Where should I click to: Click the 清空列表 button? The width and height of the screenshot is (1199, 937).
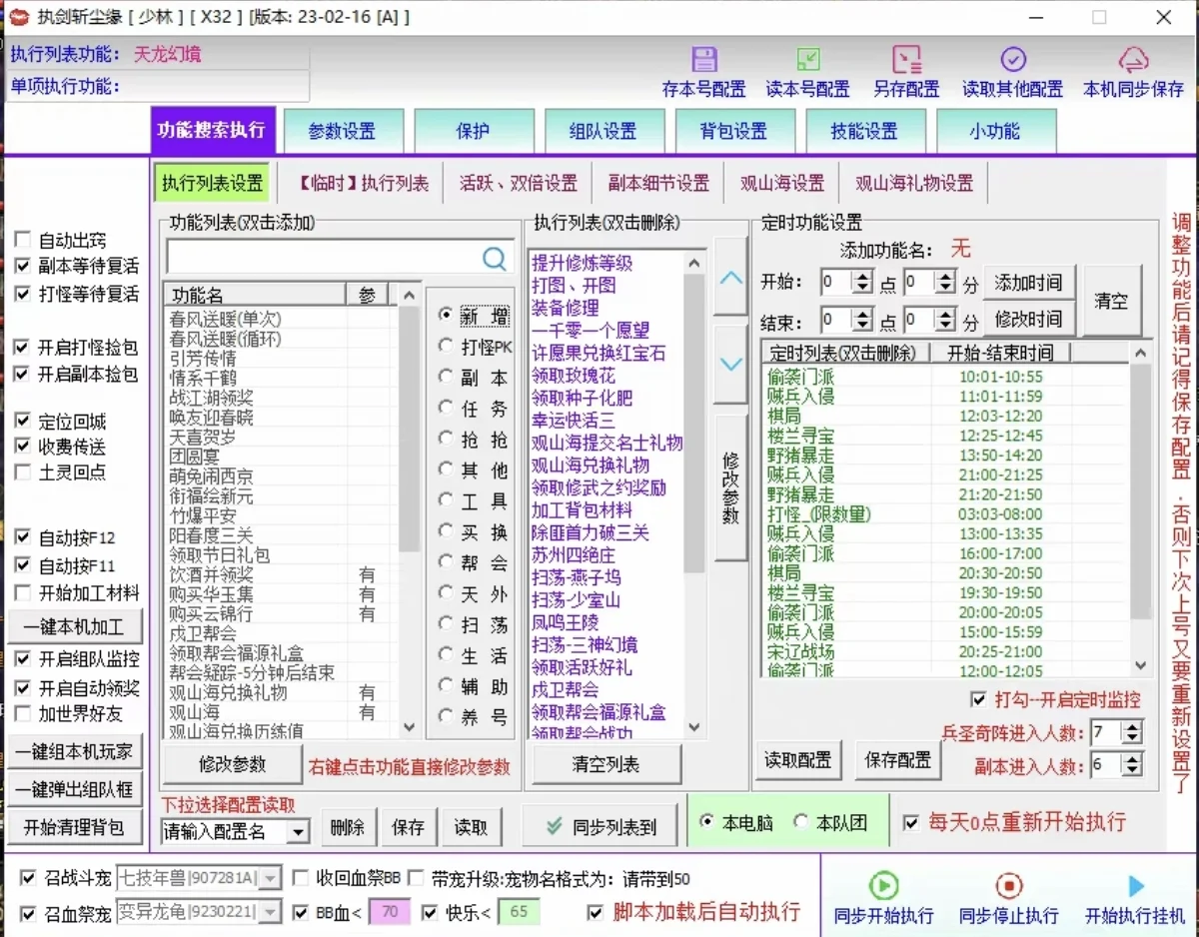pos(605,763)
